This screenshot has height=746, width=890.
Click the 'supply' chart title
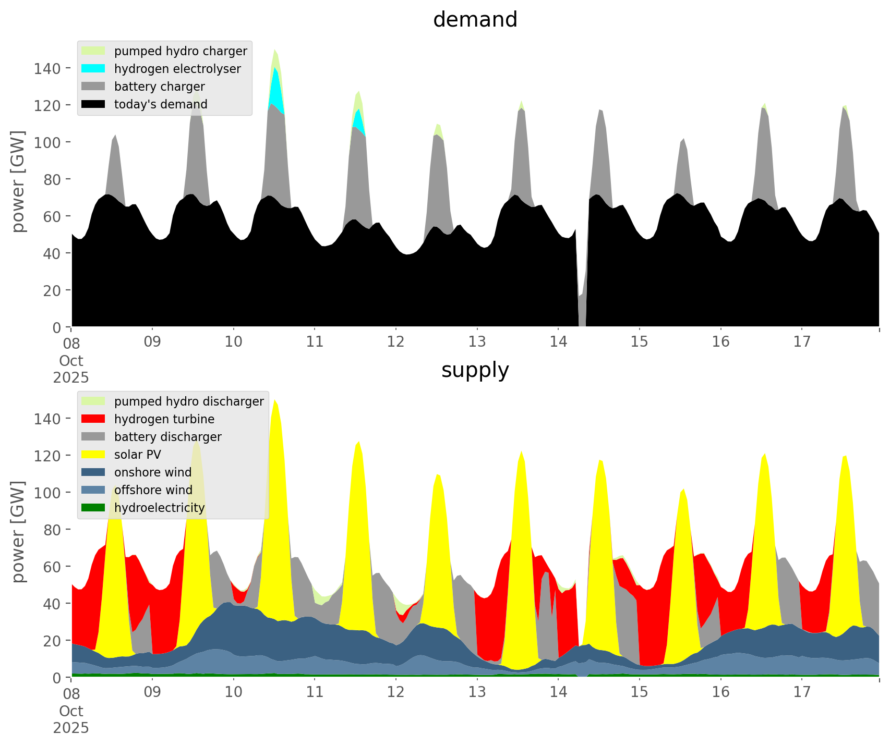(x=475, y=370)
